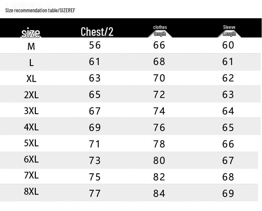Select the 8XL size label

coord(31,191)
